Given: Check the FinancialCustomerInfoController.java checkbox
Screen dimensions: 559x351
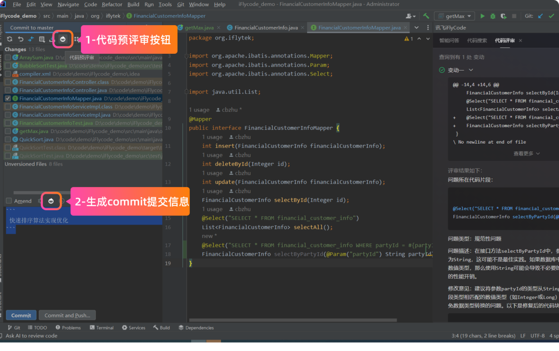Looking at the screenshot, I should coord(8,90).
